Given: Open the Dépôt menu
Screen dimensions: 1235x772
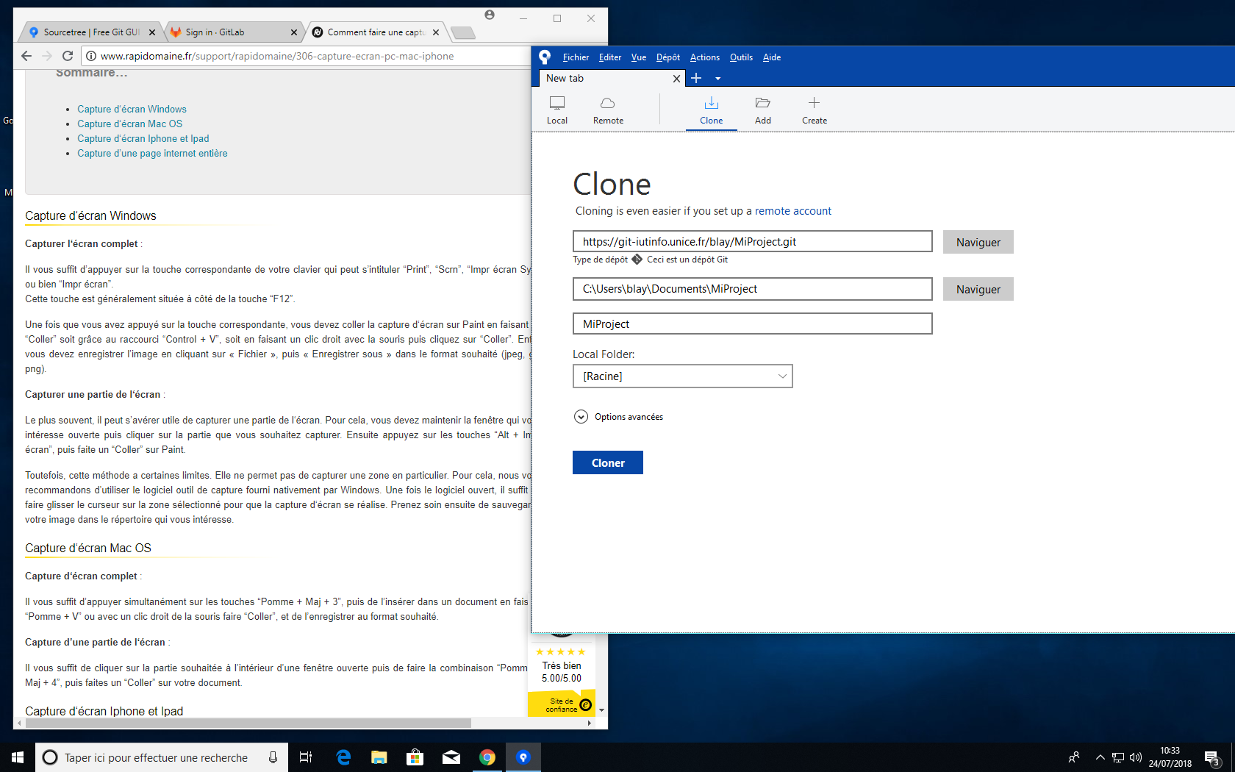Looking at the screenshot, I should [667, 57].
